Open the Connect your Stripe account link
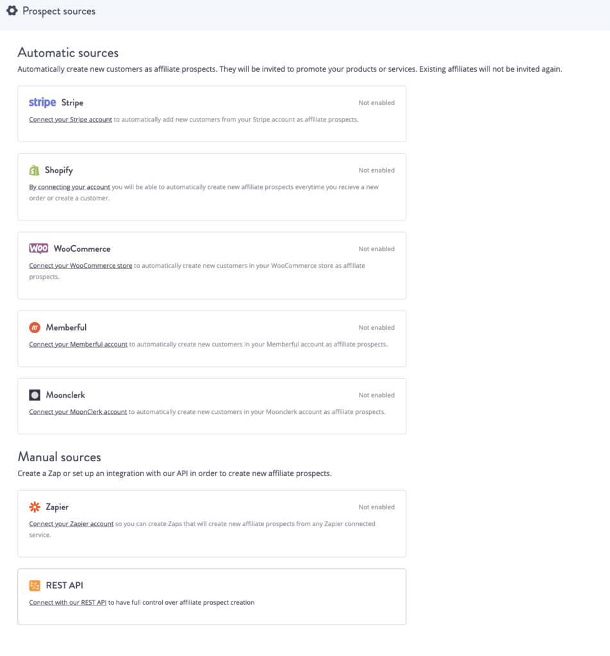610x656 pixels. click(x=70, y=119)
